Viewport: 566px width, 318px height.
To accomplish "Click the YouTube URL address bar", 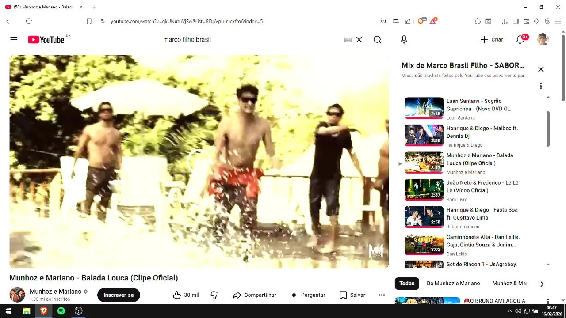I will (x=187, y=21).
